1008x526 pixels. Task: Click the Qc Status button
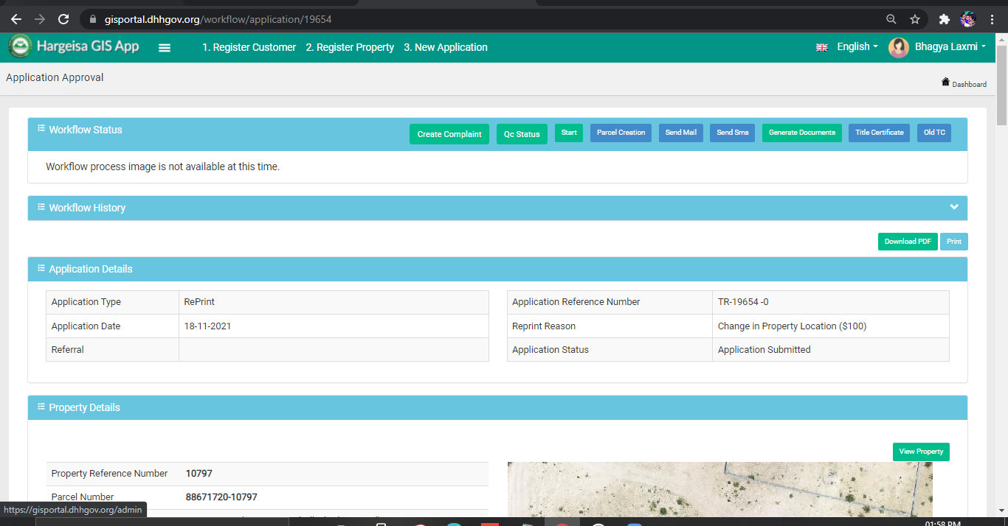[x=522, y=134]
